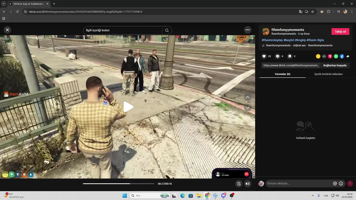Share the video to Facebook
356x200 pixels.
click(342, 56)
